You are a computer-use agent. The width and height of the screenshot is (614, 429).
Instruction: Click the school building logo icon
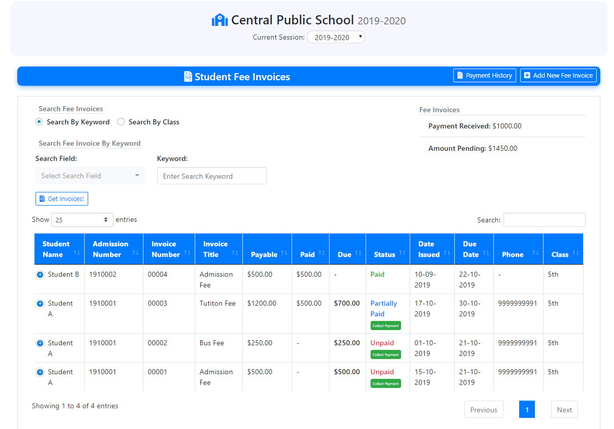(220, 20)
